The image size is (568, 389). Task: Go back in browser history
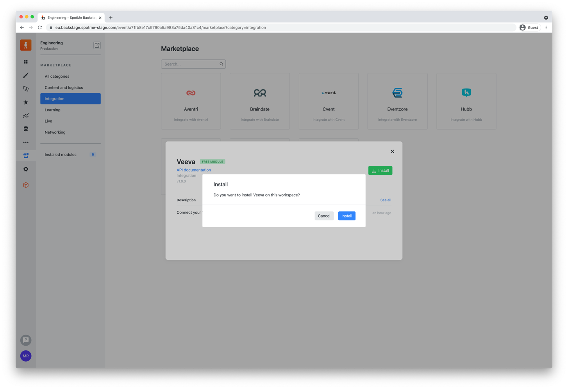point(22,28)
